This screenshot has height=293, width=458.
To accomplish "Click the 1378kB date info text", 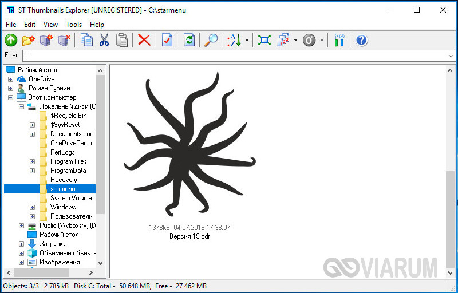I will click(x=189, y=228).
